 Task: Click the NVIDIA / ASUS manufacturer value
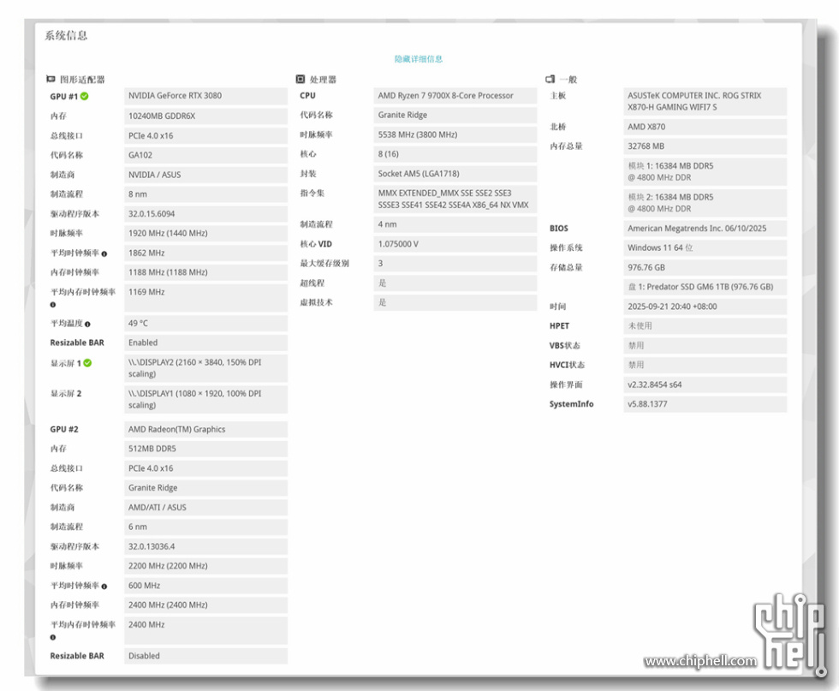click(206, 175)
